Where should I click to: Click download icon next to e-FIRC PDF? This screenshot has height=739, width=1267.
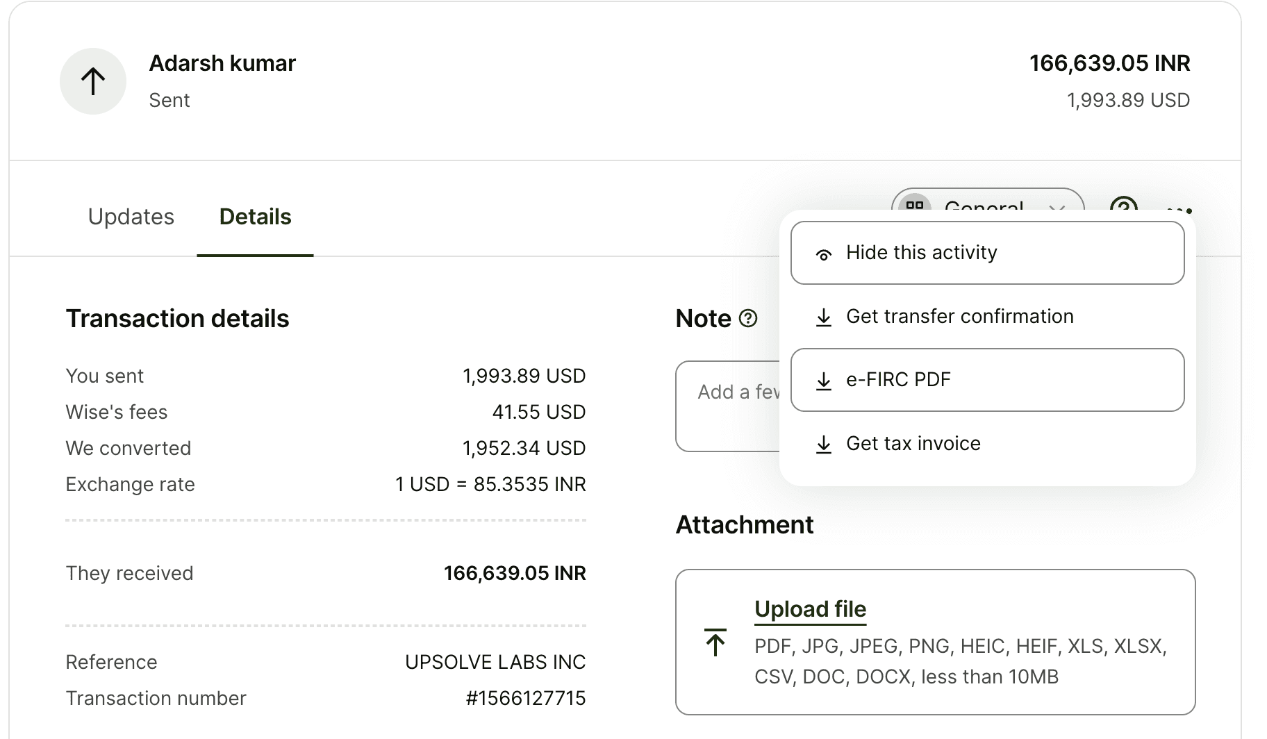(824, 381)
